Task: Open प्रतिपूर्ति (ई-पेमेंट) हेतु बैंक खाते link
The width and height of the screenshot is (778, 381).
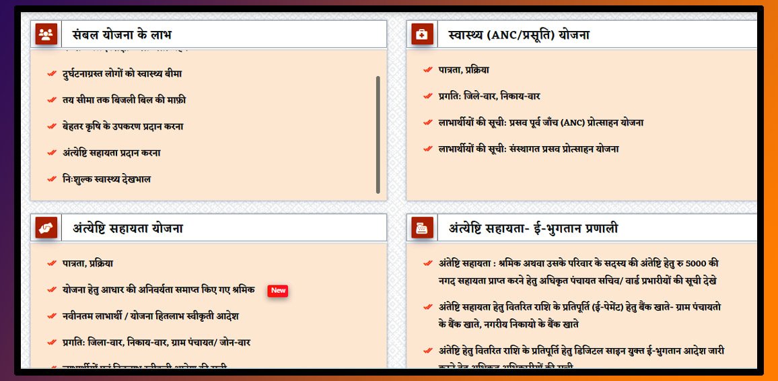Action: [x=580, y=316]
